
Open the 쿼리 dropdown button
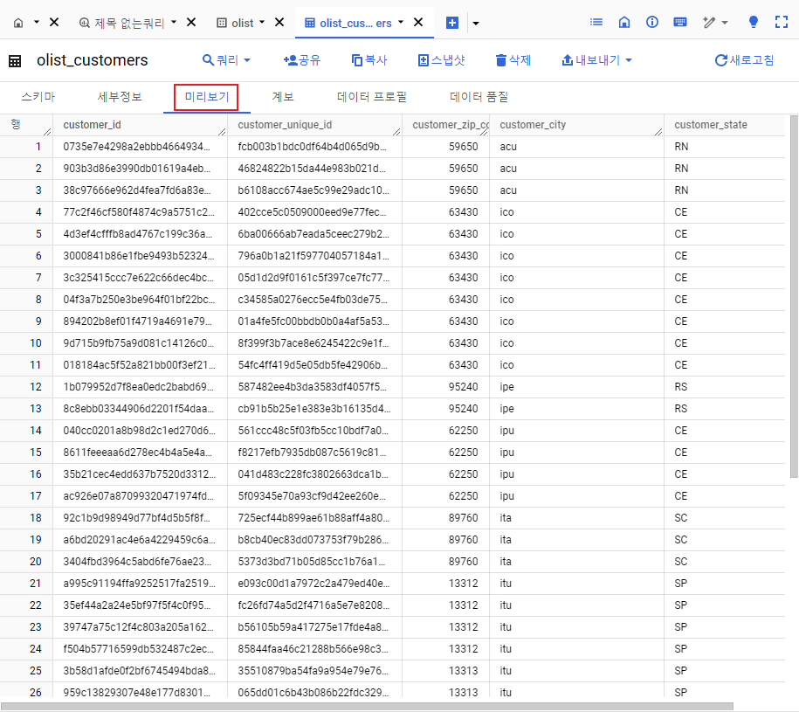226,60
